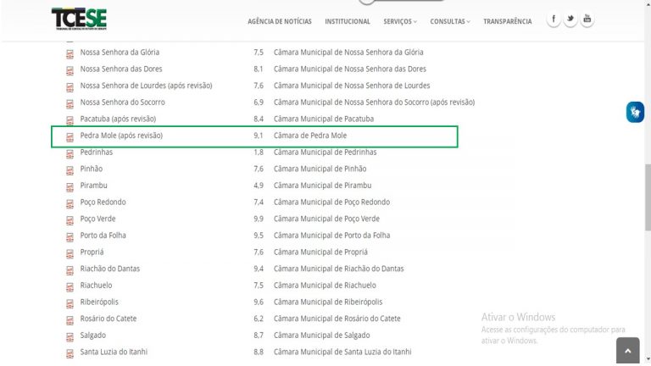The image size is (651, 366).
Task: Open the Facebook social icon
Action: [554, 19]
